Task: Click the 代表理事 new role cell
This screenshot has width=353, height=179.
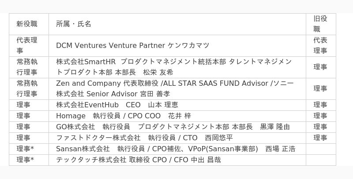Action: pos(29,46)
